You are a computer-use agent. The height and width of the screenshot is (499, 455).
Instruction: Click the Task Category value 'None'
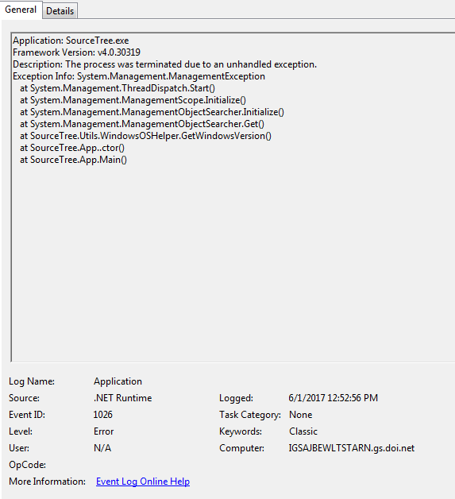pos(300,415)
